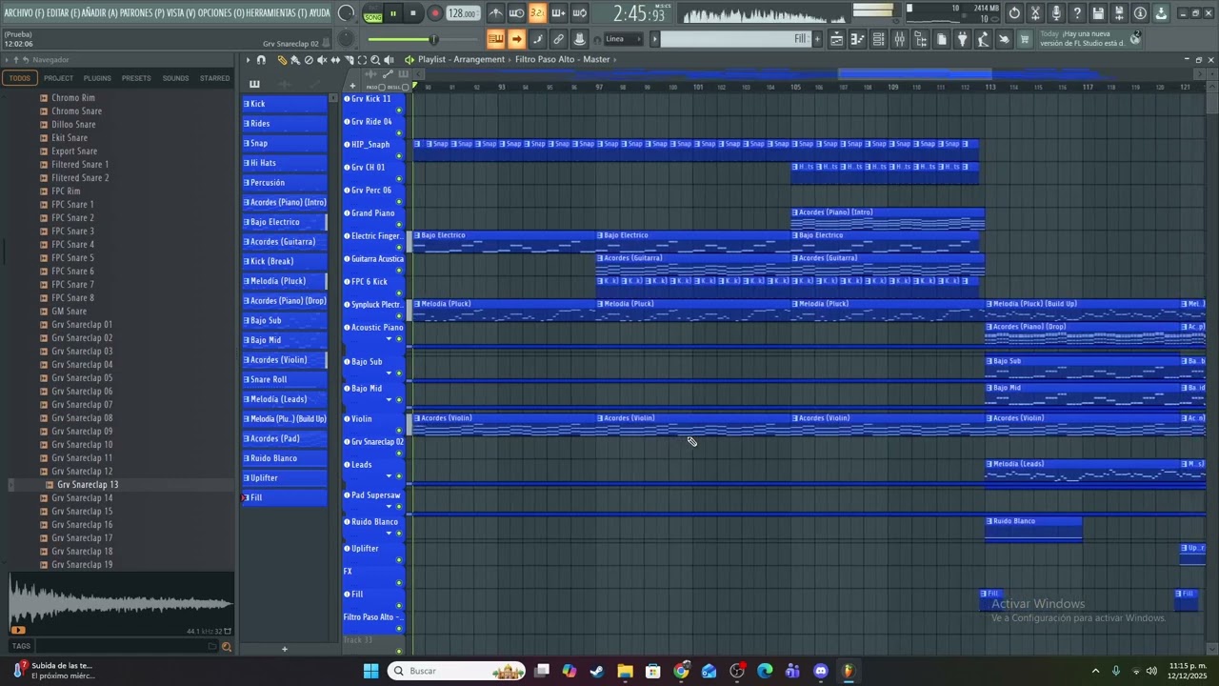Pick the Zoom tool in playlist toolbar

(375, 60)
